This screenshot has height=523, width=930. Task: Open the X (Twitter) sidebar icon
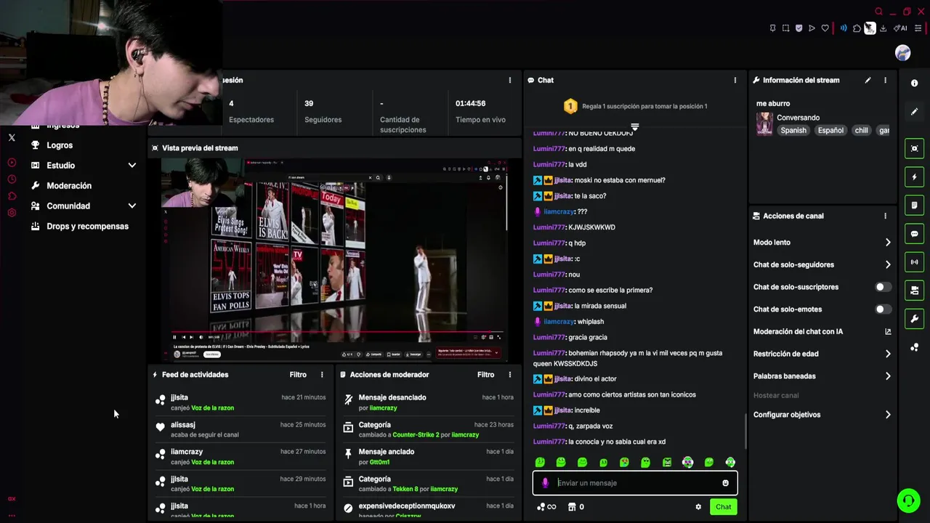click(12, 137)
